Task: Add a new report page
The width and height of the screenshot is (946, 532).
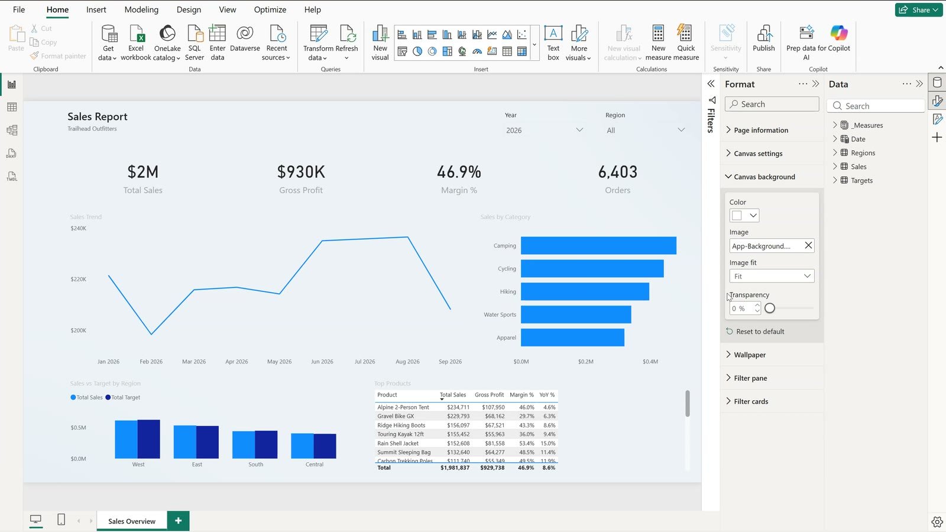Action: pyautogui.click(x=178, y=520)
